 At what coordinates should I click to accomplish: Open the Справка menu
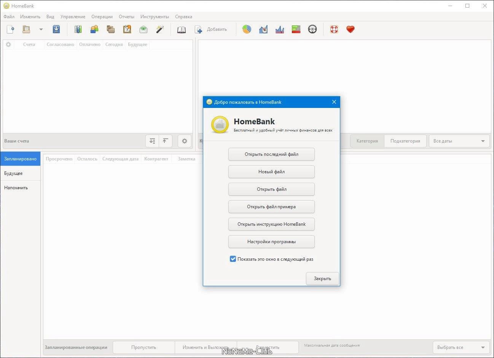[183, 17]
